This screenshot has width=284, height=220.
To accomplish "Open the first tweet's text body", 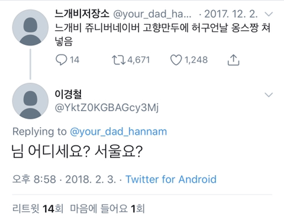I will [163, 34].
